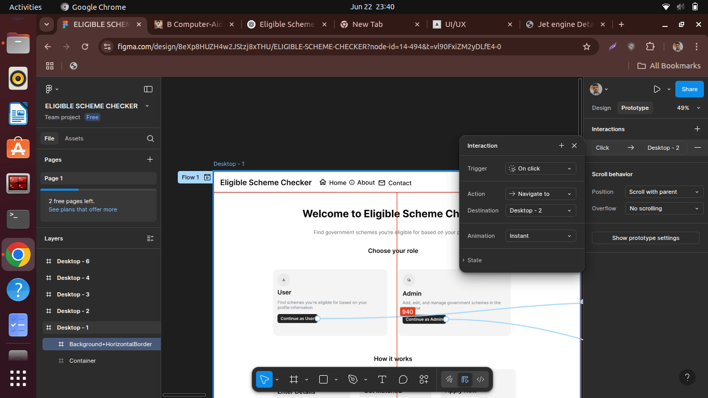Toggle Dev Mode in the bottom toolbar
The height and width of the screenshot is (398, 708).
pos(480,379)
